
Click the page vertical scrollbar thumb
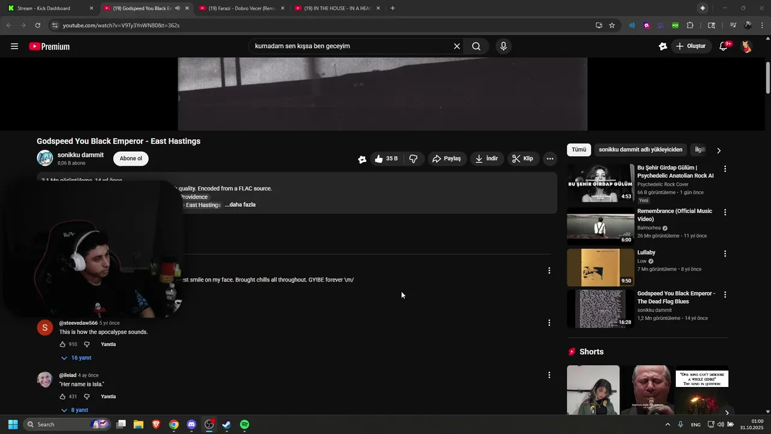tap(768, 78)
